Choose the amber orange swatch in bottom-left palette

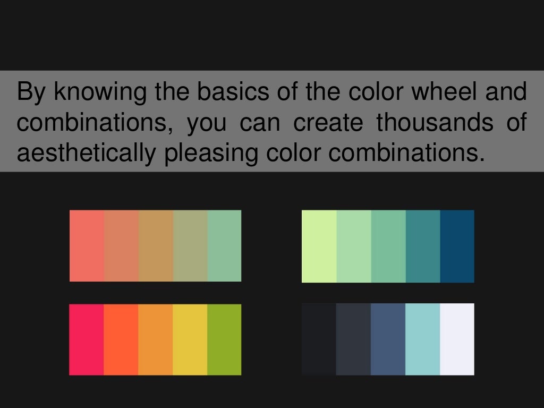pyautogui.click(x=156, y=339)
